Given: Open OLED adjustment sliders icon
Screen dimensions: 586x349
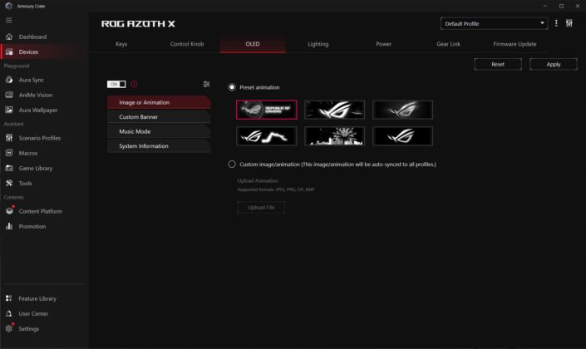Looking at the screenshot, I should click(x=206, y=84).
